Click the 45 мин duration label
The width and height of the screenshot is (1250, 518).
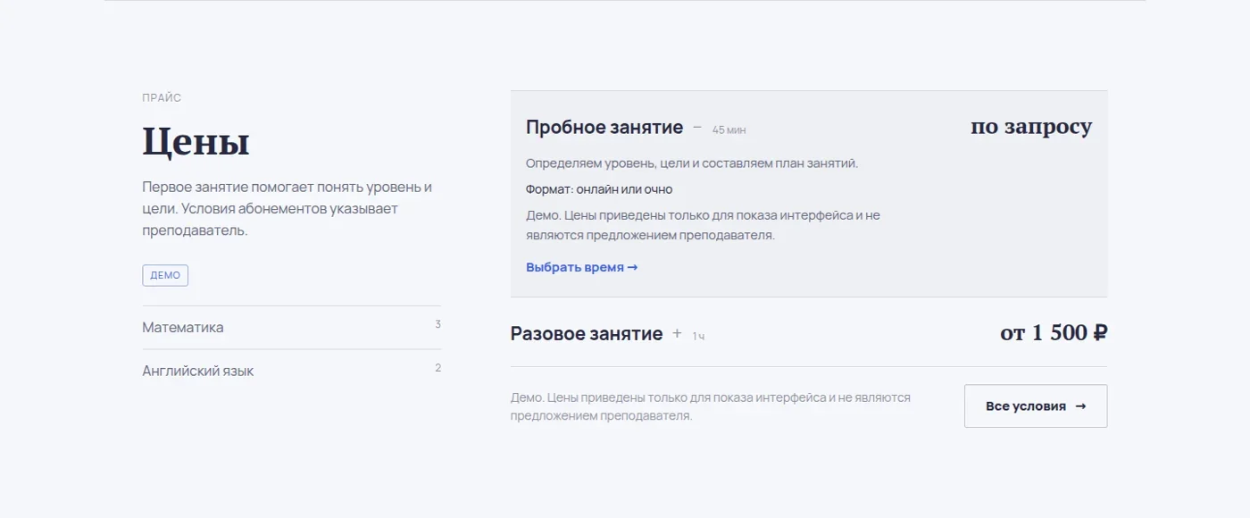tap(729, 130)
